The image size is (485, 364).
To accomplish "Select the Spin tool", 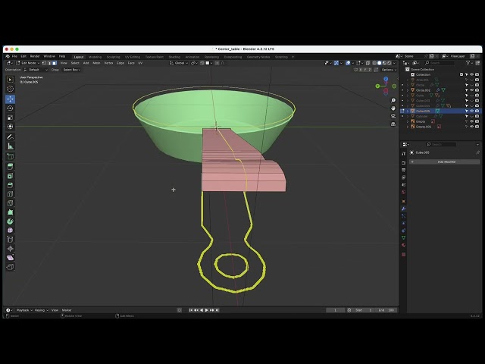I will pyautogui.click(x=10, y=221).
